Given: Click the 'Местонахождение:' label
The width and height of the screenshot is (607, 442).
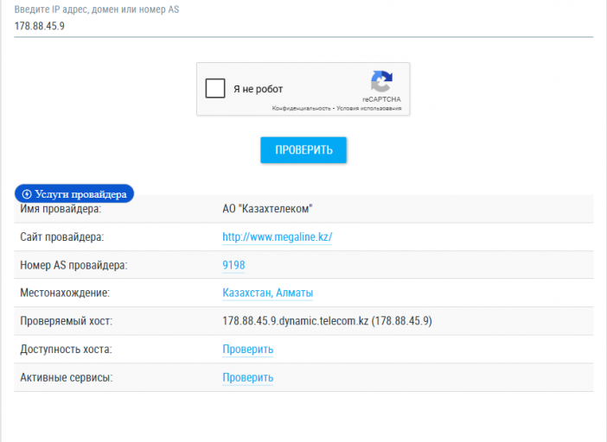Looking at the screenshot, I should [x=65, y=293].
